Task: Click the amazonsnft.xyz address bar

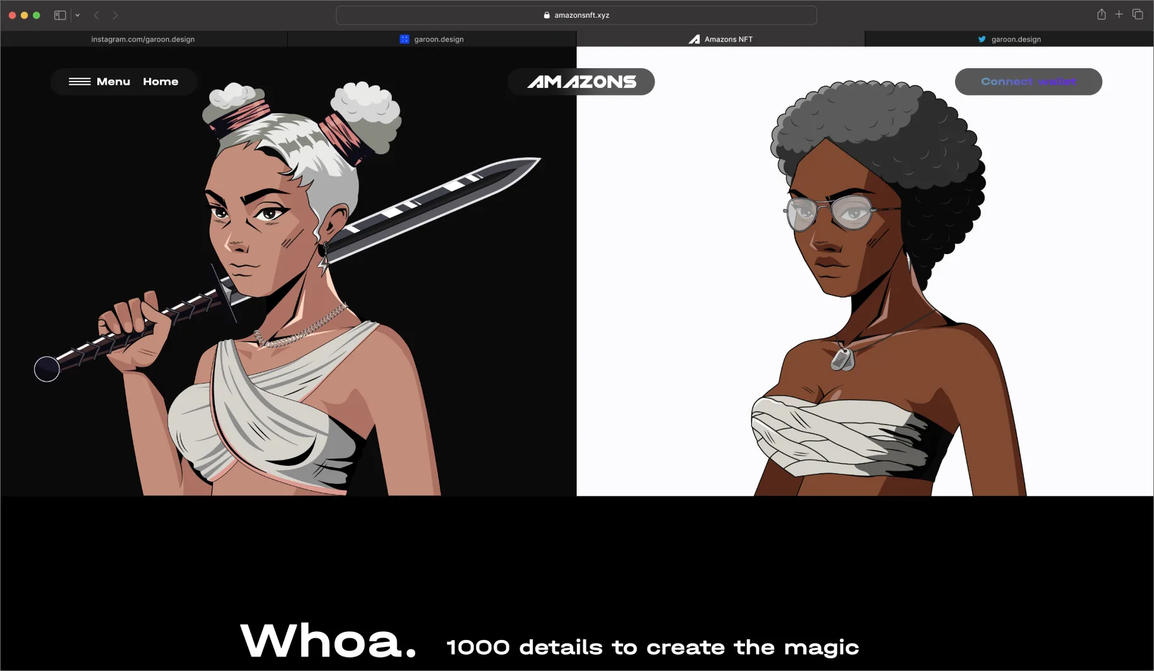Action: (x=576, y=15)
